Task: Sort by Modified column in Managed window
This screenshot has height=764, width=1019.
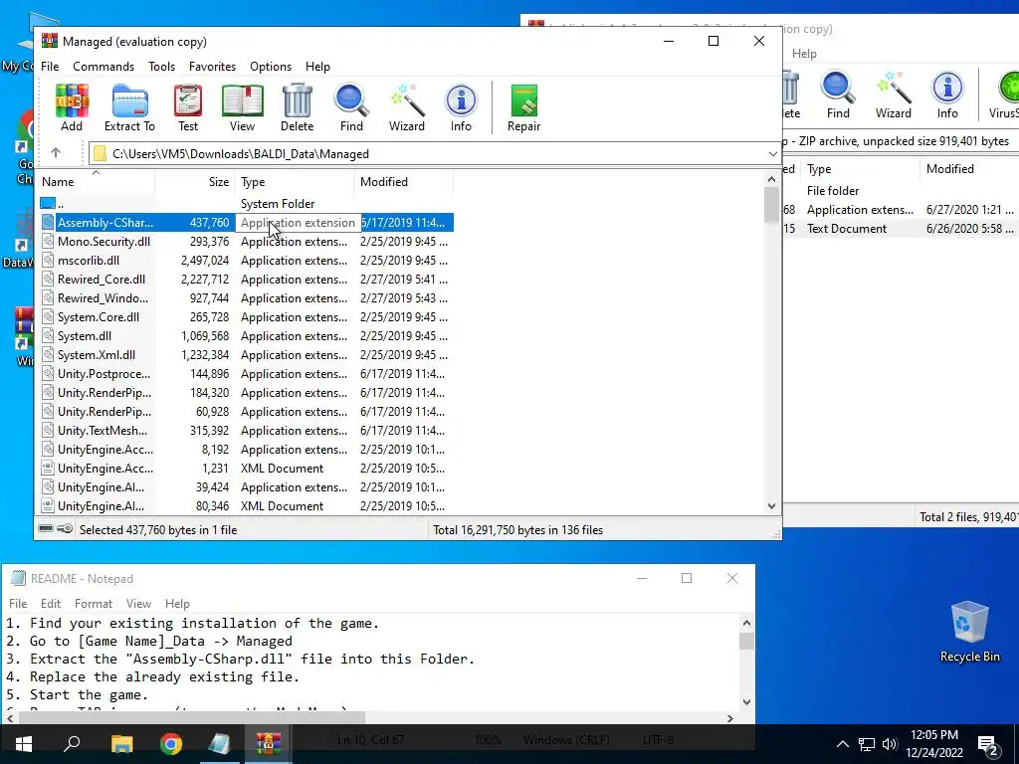Action: click(404, 182)
